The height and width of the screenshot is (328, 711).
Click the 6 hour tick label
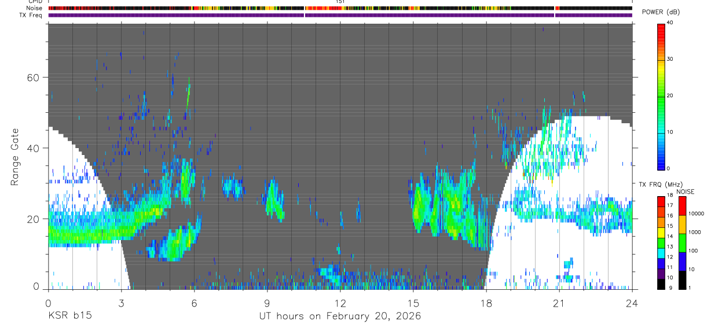pyautogui.click(x=194, y=303)
